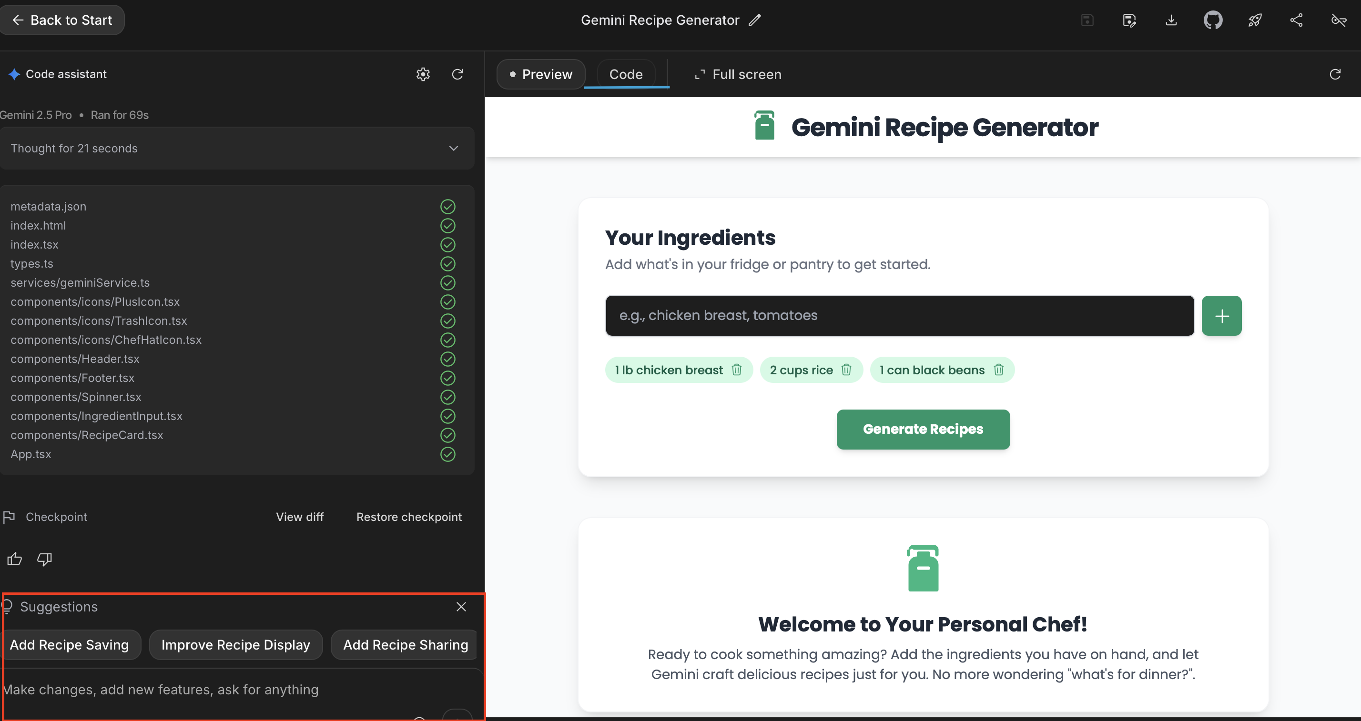
Task: Give thumbs-down feedback on the response
Action: [44, 560]
